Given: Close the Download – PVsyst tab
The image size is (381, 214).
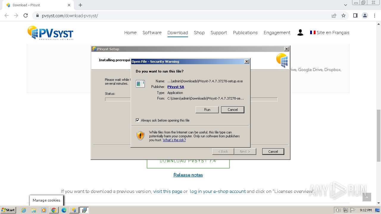Looking at the screenshot, I should [x=69, y=5].
